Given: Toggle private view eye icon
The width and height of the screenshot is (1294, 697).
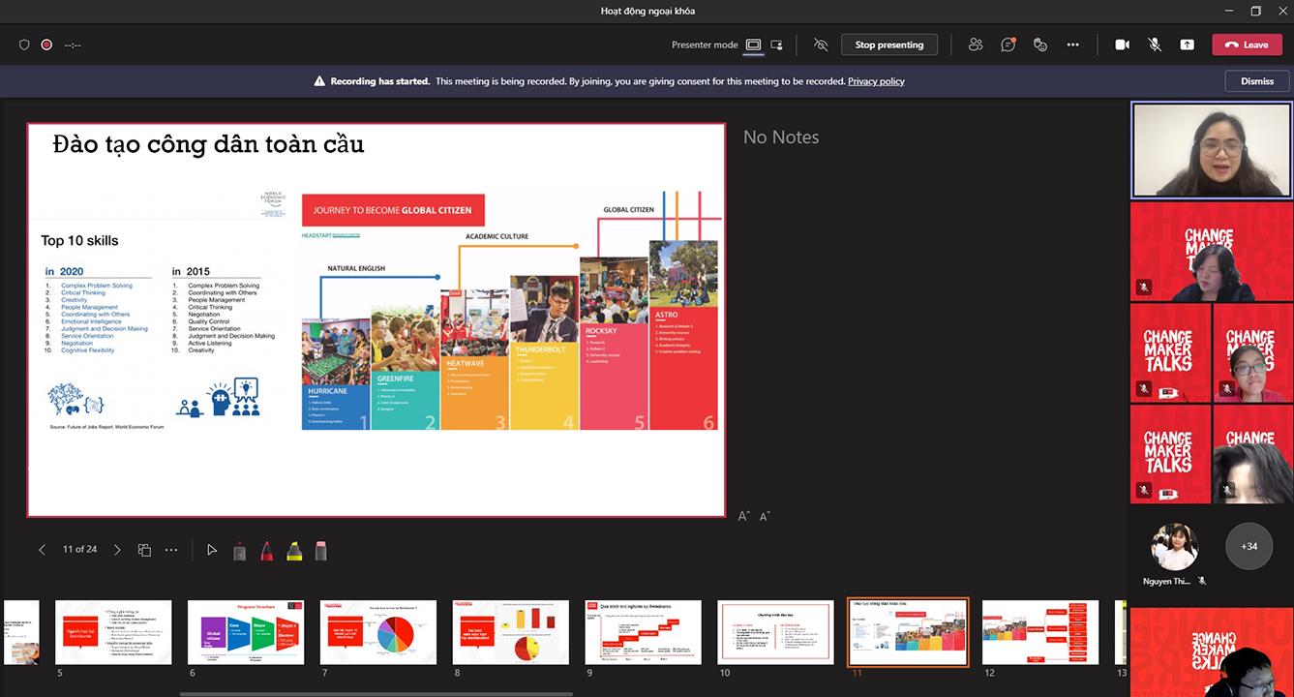Looking at the screenshot, I should point(821,45).
